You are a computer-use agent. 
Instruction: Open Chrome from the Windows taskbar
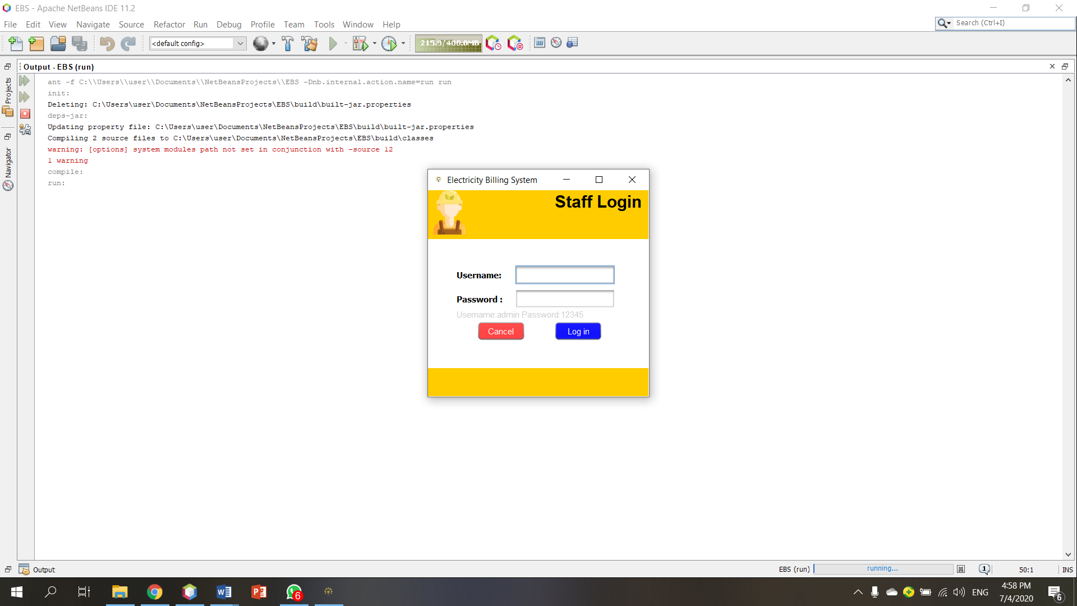(154, 592)
